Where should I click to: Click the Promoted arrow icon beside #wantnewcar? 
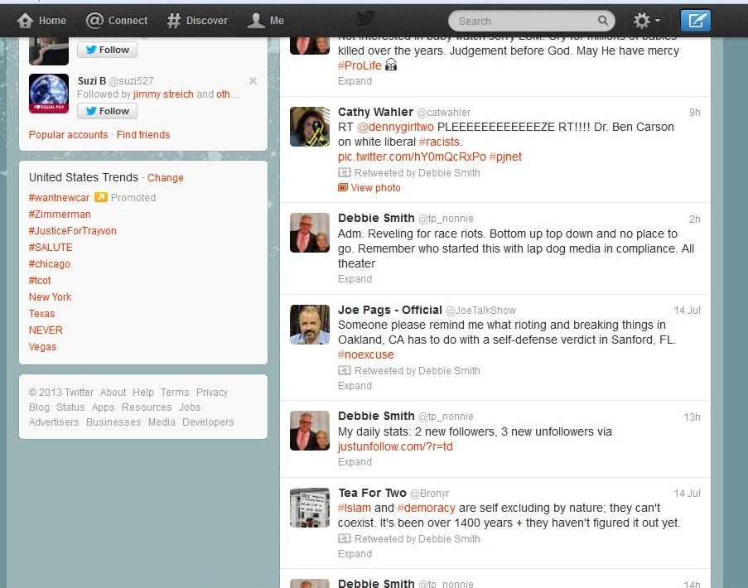(x=101, y=197)
